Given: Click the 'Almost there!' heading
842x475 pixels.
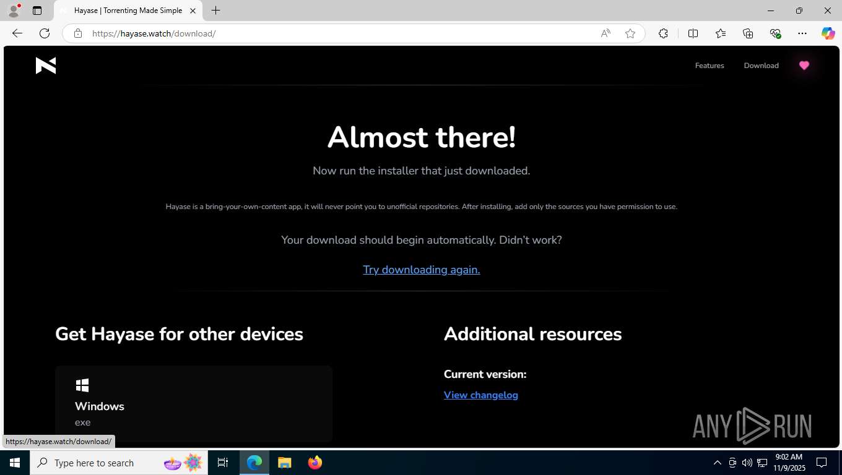Looking at the screenshot, I should (x=422, y=137).
